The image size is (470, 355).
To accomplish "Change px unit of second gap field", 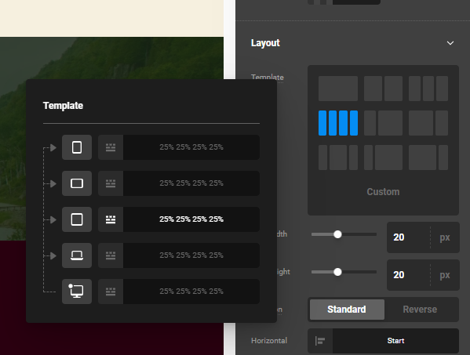I will pos(445,275).
